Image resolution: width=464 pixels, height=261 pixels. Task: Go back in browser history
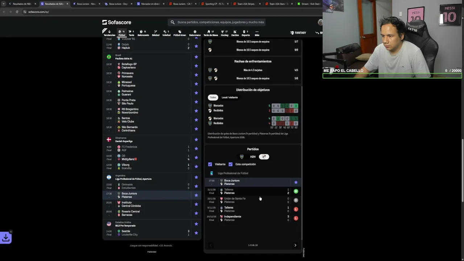4,12
